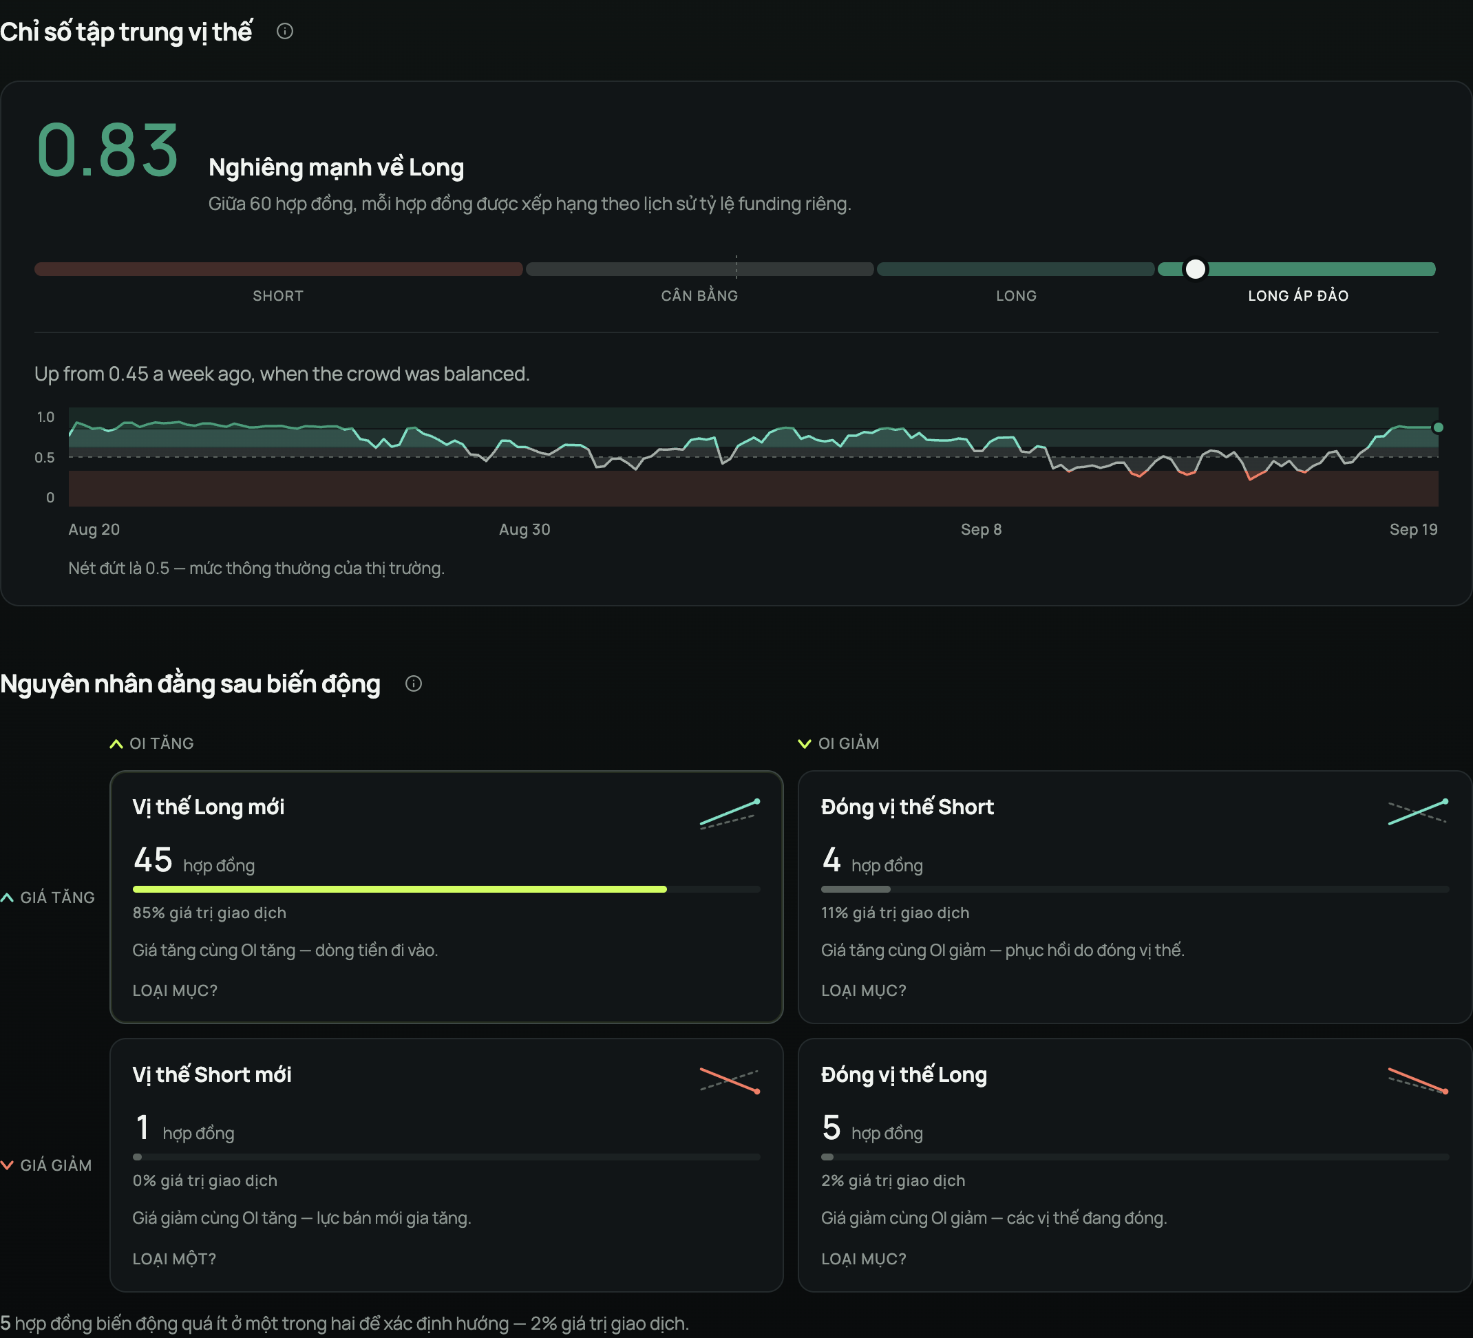
Task: Click the green endpoint dot on the chart
Action: [1438, 427]
